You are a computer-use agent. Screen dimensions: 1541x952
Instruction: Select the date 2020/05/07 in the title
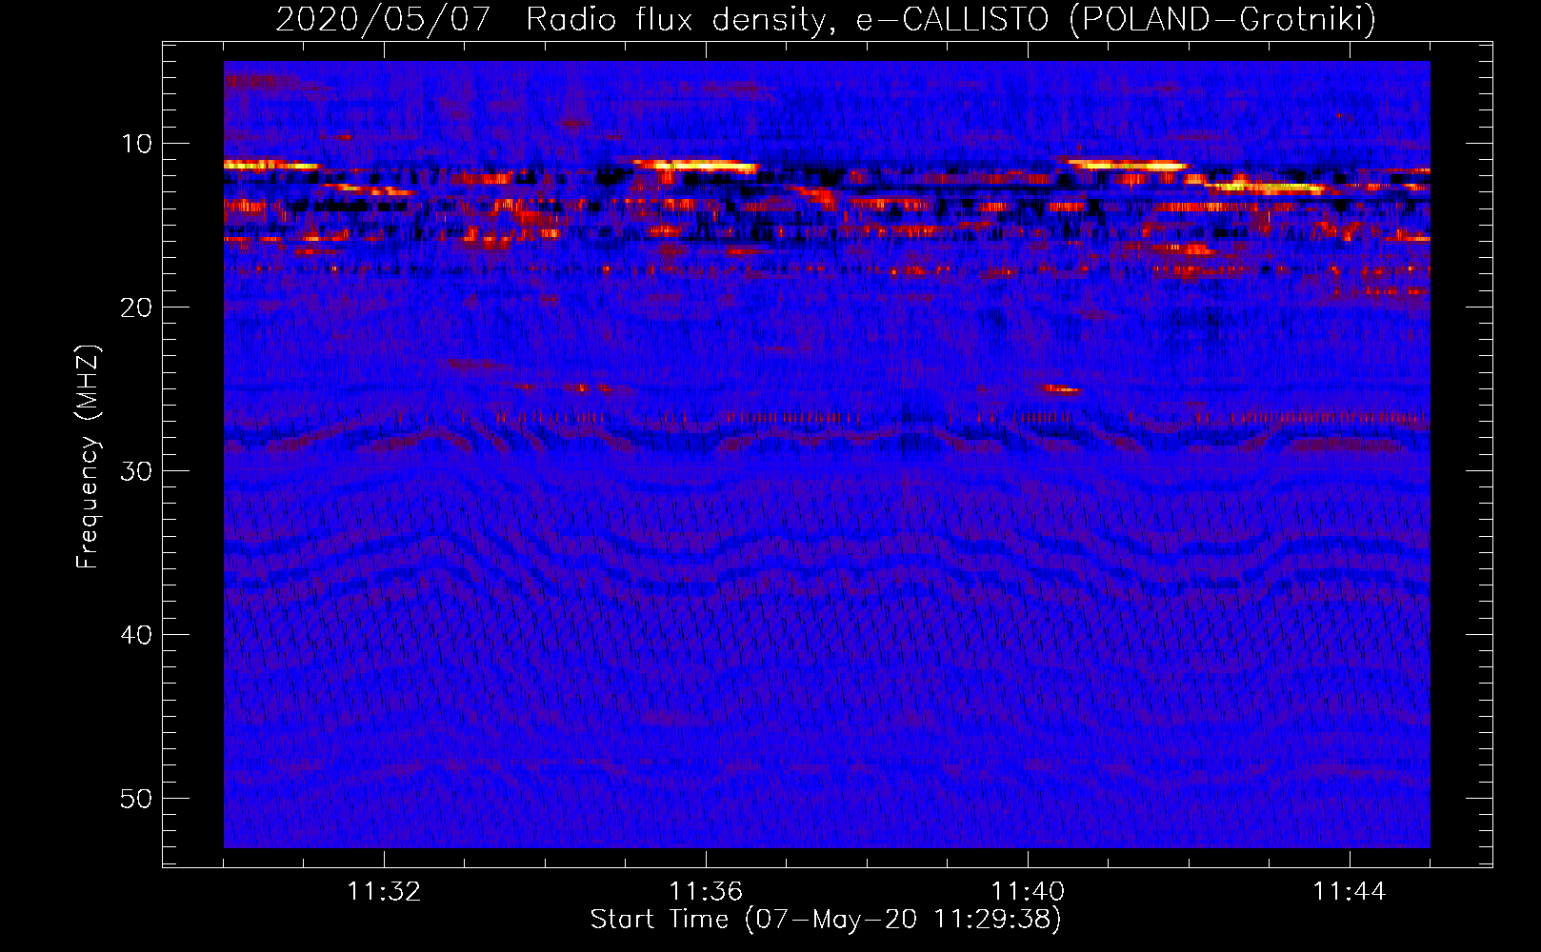coord(383,19)
